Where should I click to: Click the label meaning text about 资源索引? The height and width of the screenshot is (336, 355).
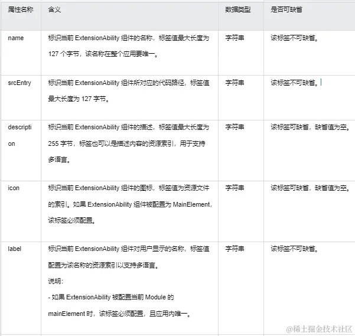click(x=103, y=265)
